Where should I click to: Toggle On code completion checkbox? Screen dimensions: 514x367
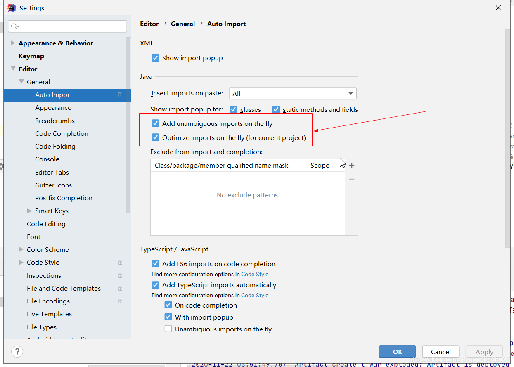[168, 305]
